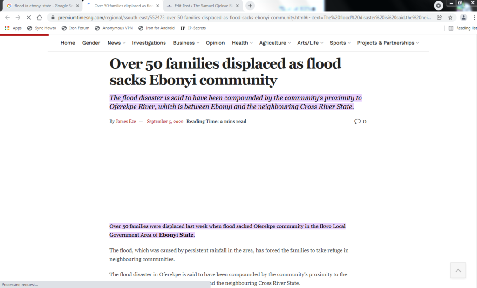Click the Processing request status text
This screenshot has width=477, height=288.
click(20, 285)
